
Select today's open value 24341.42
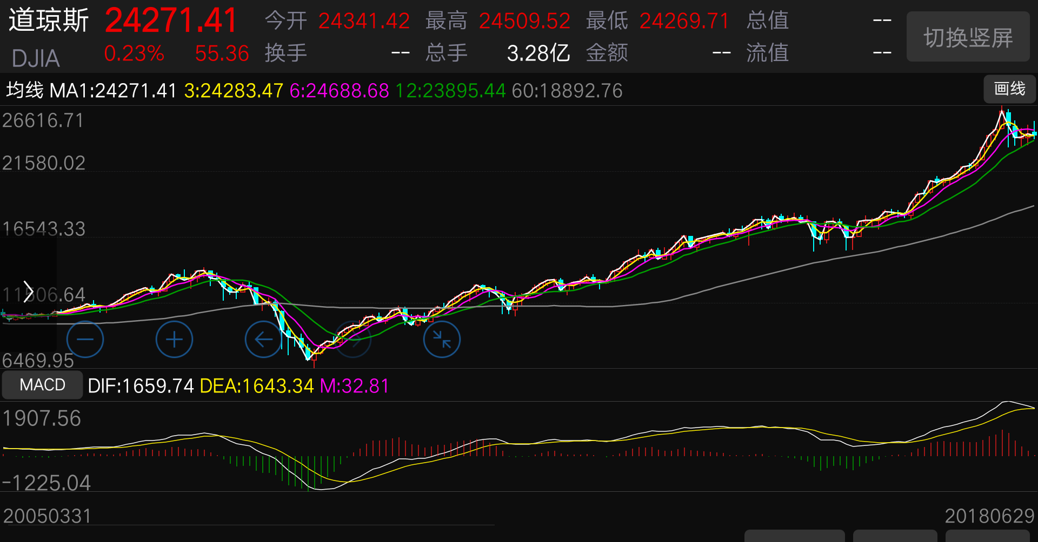364,21
